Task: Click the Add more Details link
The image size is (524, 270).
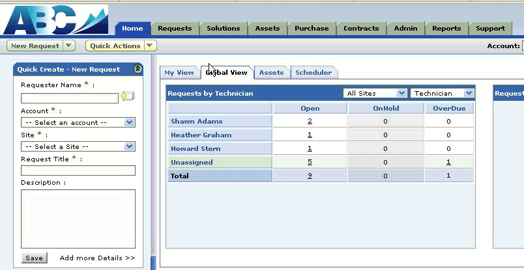Action: pos(97,258)
